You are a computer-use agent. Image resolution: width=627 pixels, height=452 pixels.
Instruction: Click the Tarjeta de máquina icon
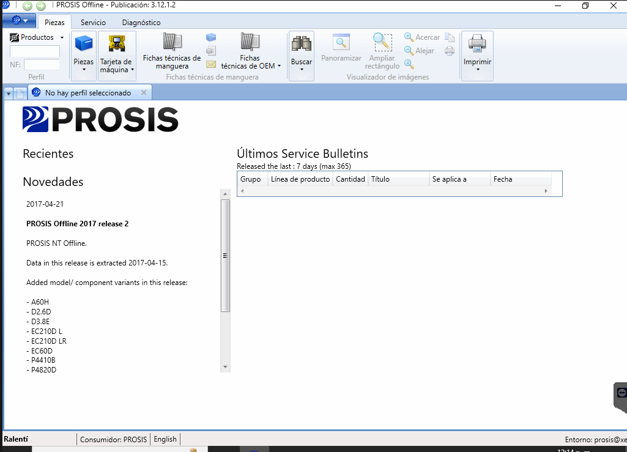tap(116, 44)
